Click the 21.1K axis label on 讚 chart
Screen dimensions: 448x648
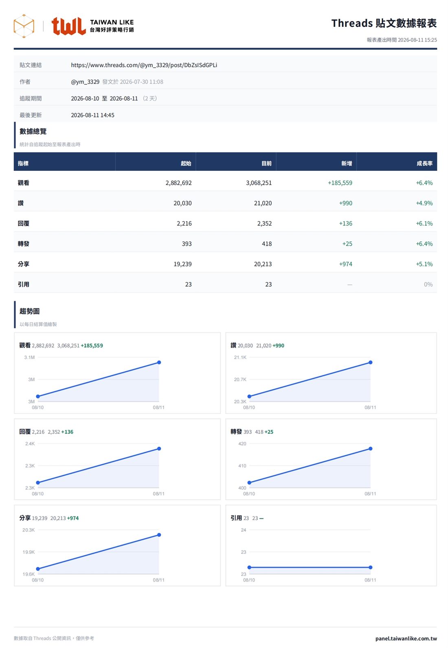(x=240, y=357)
